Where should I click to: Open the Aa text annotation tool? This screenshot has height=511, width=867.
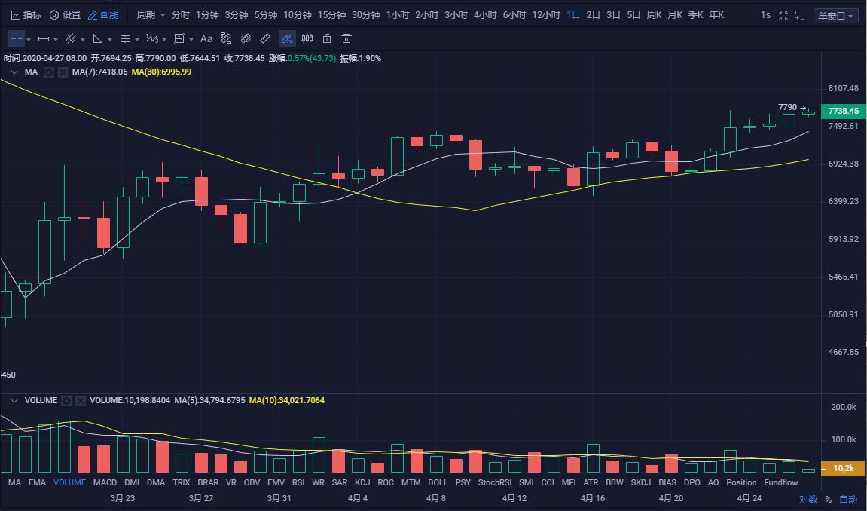point(206,38)
